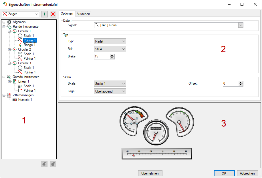Screen dimensions: 262x178
Task: Select Scale 1 under Circular 3
Action: [29, 68]
